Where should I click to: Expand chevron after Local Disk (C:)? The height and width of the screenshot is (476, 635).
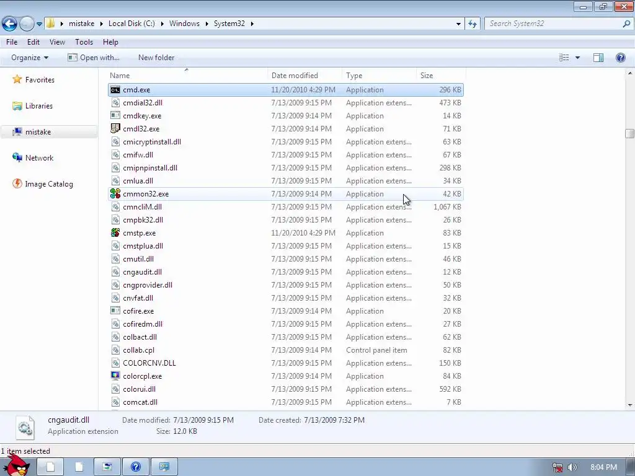162,24
